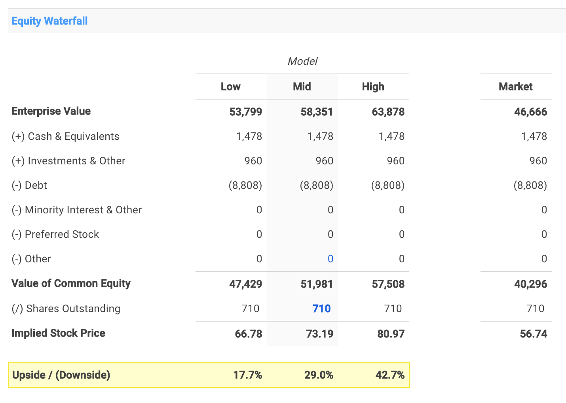Click Mid implied price 73.19
566x403 pixels.
[320, 334]
